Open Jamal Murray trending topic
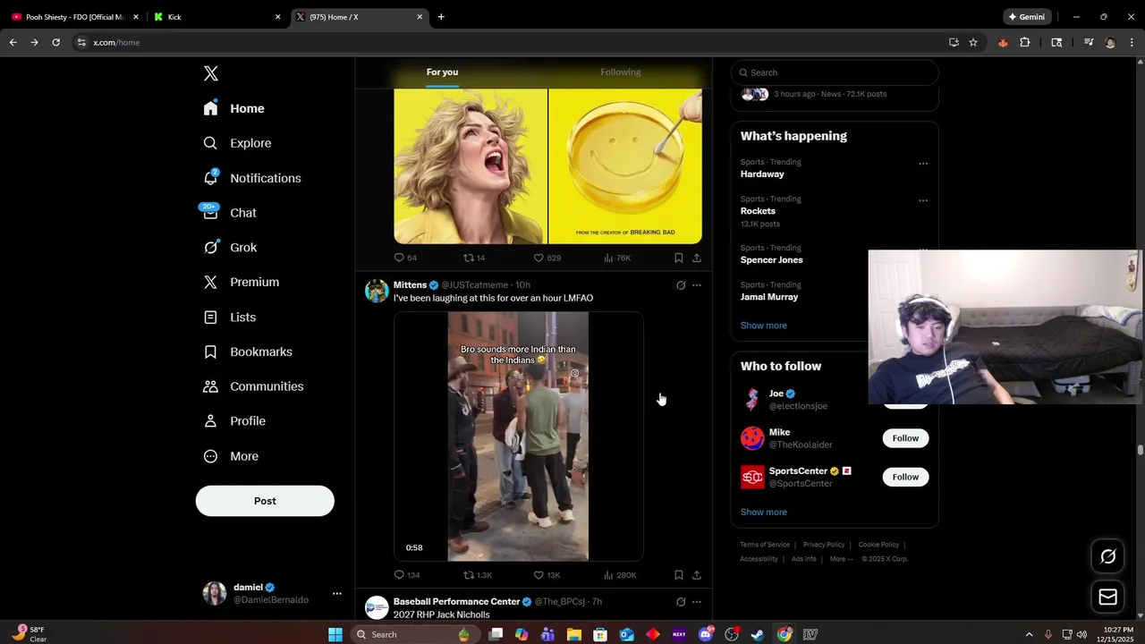The width and height of the screenshot is (1145, 644). tap(769, 297)
